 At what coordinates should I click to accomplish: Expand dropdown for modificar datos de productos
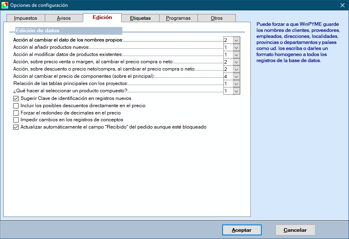(x=236, y=55)
